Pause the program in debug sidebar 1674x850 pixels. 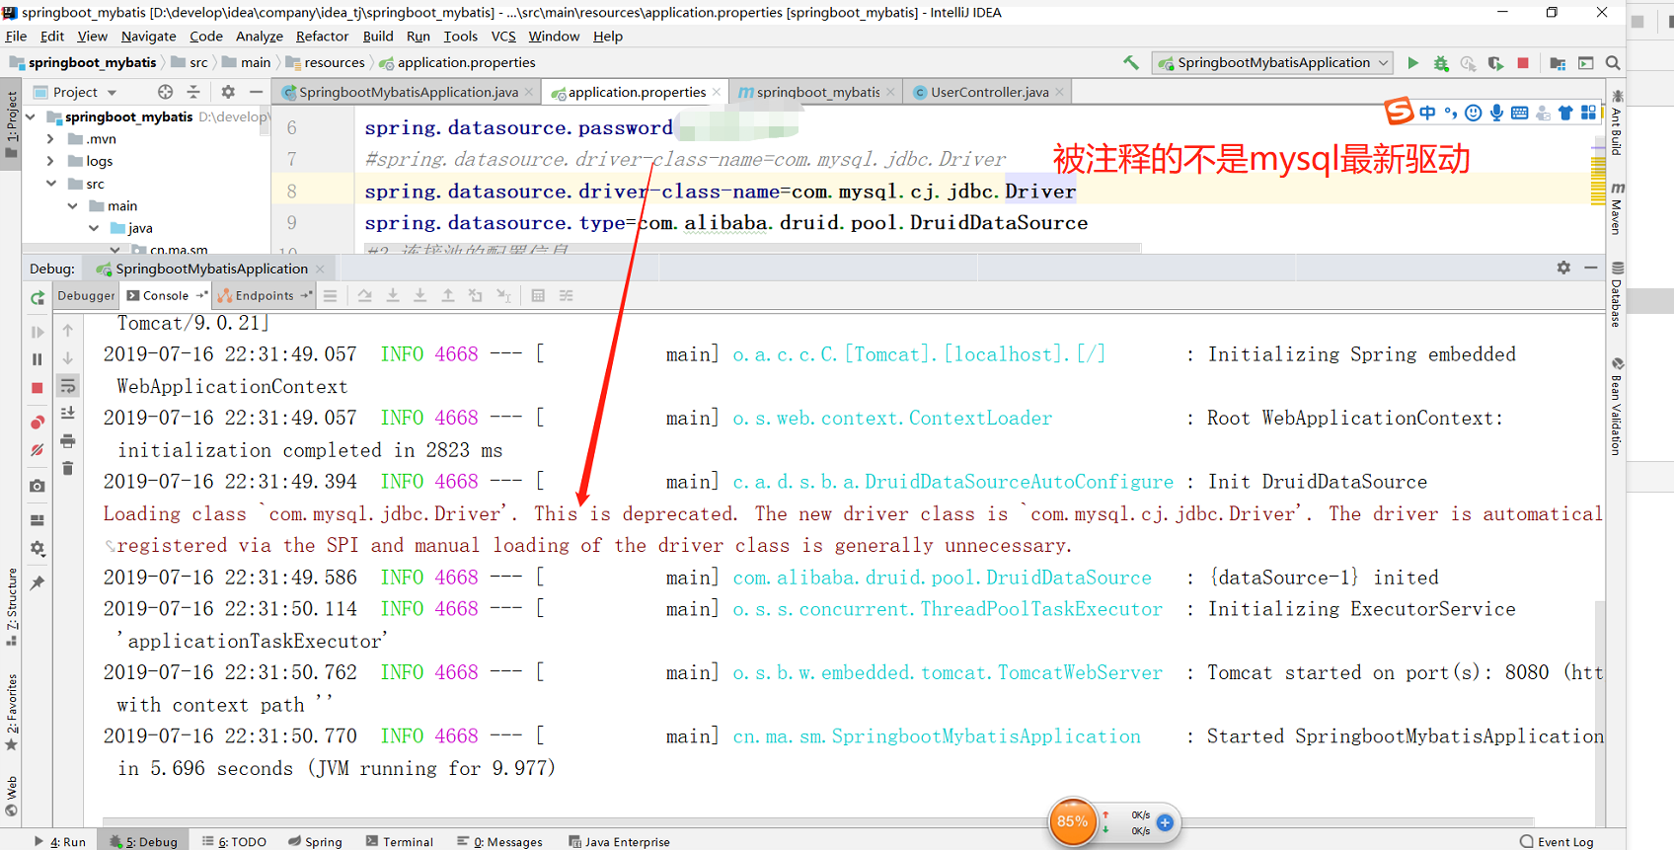pyautogui.click(x=38, y=359)
